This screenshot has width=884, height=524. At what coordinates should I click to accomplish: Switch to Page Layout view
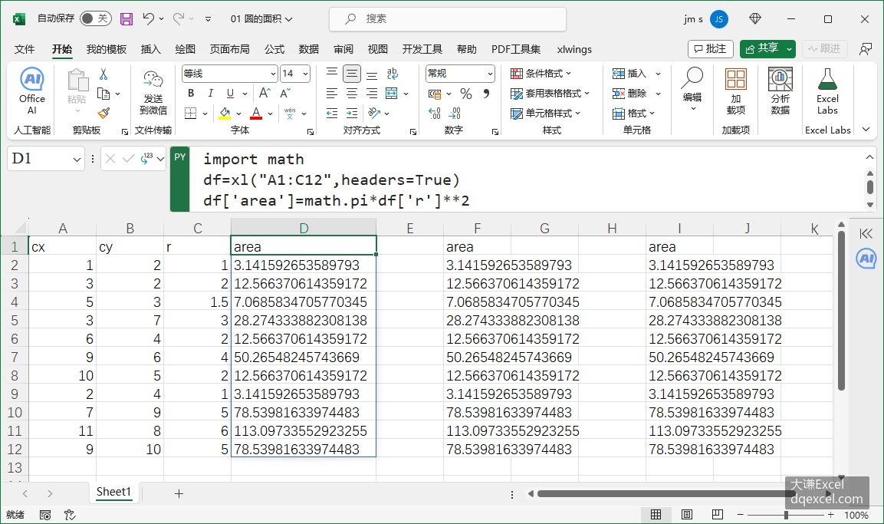[687, 515]
